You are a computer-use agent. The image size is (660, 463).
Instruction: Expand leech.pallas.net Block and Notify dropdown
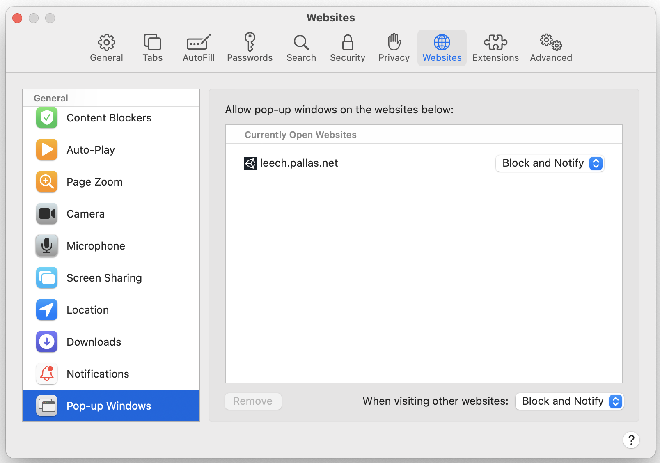[550, 163]
